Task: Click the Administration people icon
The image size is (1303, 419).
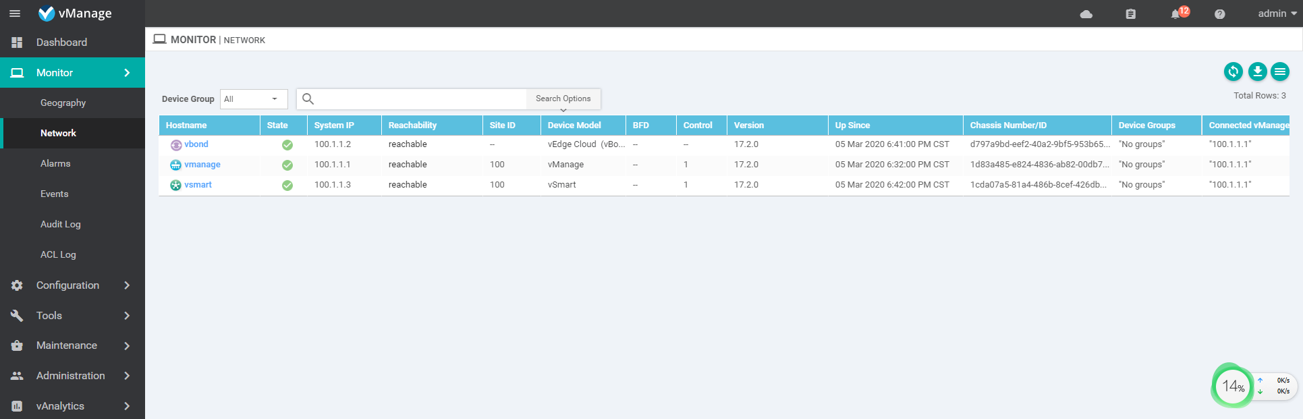Action: pos(17,376)
